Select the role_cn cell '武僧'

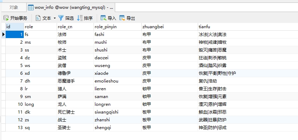point(75,66)
